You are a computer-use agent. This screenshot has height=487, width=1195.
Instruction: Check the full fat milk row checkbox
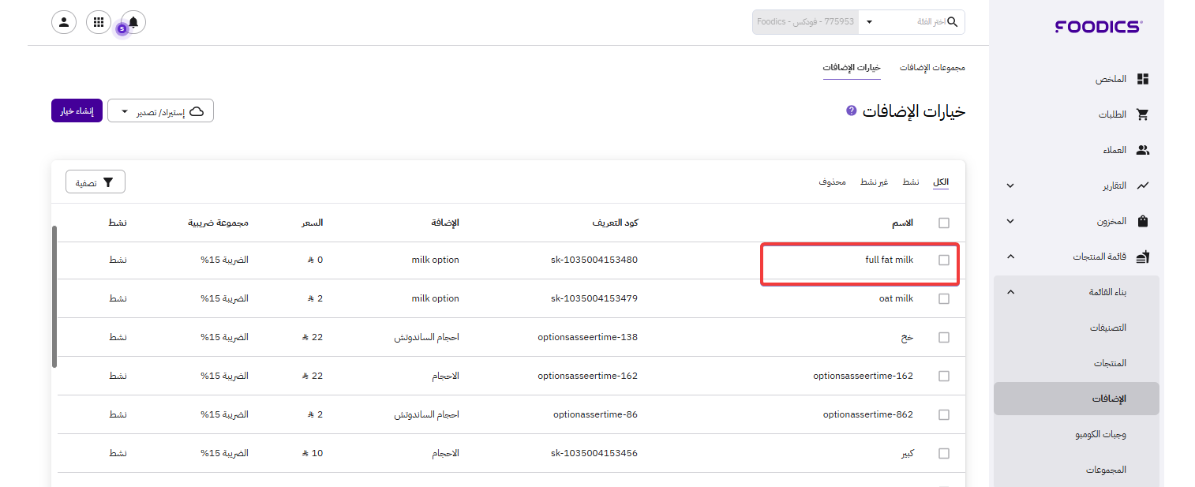[x=944, y=260]
